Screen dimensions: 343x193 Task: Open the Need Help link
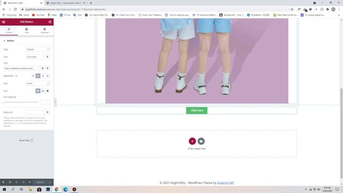(26, 140)
